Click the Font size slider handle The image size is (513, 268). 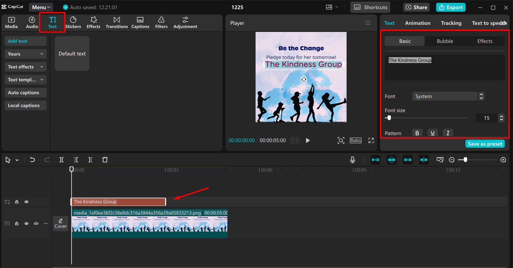tap(389, 118)
